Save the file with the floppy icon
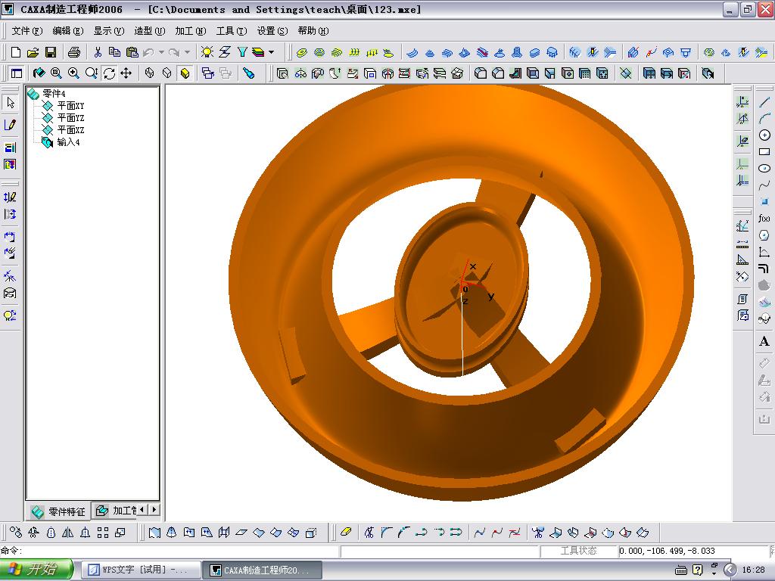This screenshot has width=775, height=581. coord(51,52)
